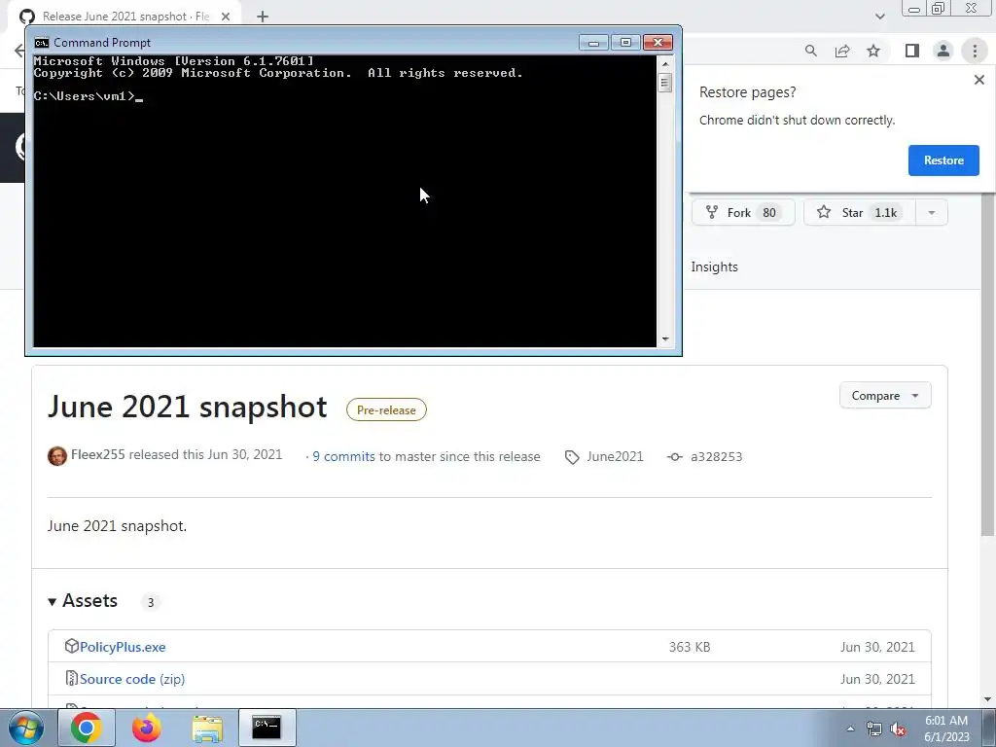This screenshot has height=747, width=996.
Task: Bookmark this page with the star icon
Action: pyautogui.click(x=873, y=51)
